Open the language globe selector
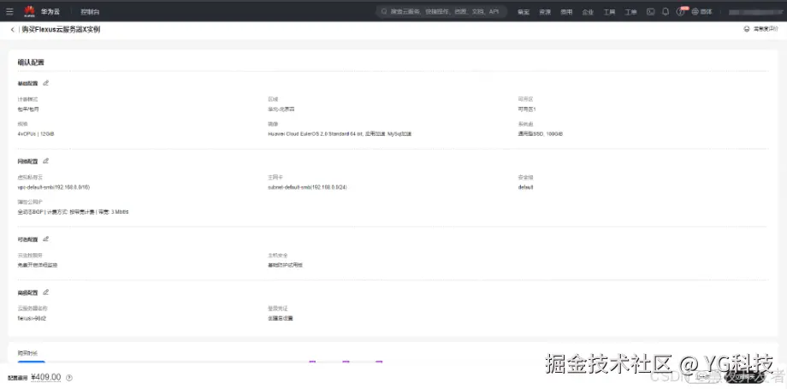Viewport: 787px width, 389px height. [x=701, y=12]
